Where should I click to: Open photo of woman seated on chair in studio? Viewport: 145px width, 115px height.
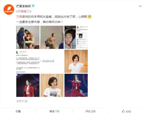52,37
